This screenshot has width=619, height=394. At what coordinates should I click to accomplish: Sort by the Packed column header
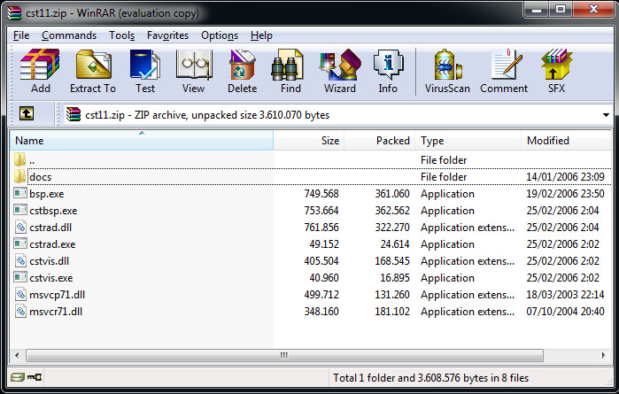[379, 140]
